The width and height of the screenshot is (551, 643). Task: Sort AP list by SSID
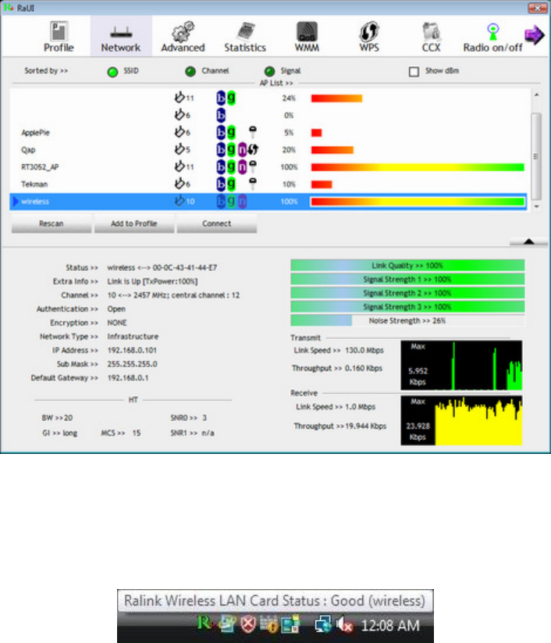pos(112,72)
